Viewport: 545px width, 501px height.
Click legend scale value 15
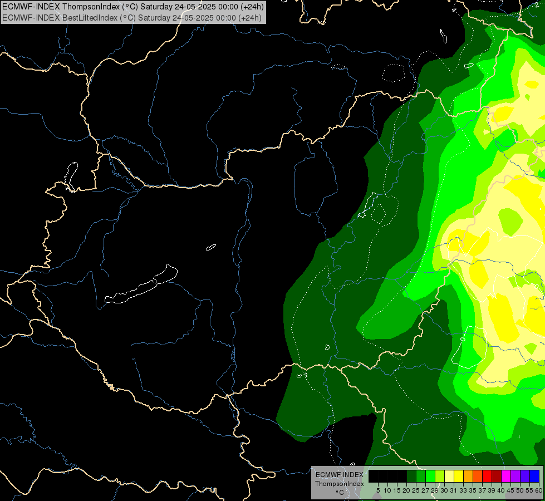point(397,490)
